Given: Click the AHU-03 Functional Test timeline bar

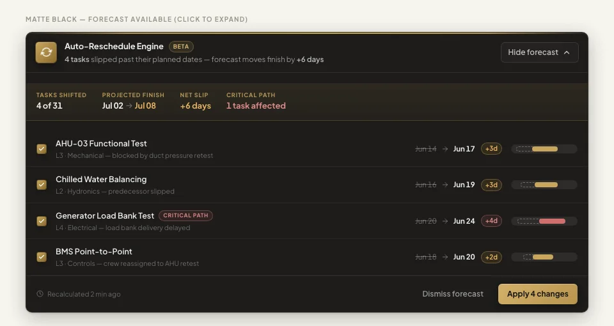Looking at the screenshot, I should (x=544, y=149).
